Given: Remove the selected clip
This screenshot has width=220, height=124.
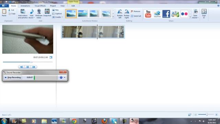Looking at the screenshot, I should 135,11.
